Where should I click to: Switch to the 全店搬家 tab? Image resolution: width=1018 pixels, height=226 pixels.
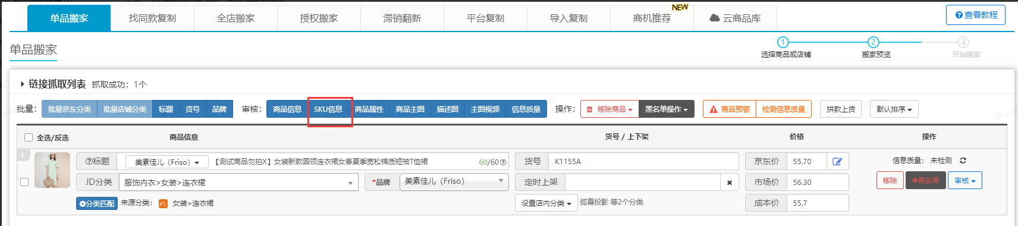tap(235, 18)
